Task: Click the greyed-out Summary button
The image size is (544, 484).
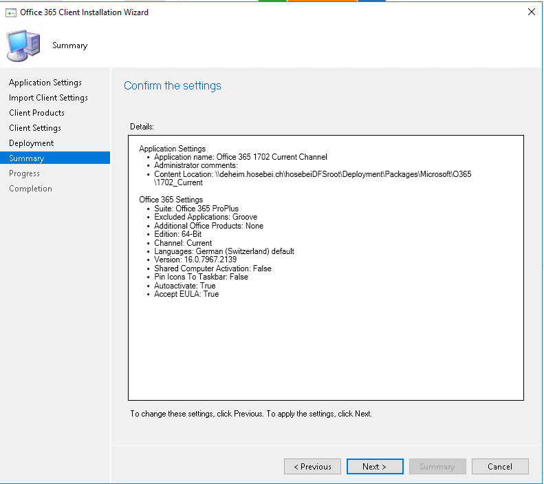Action: [437, 467]
